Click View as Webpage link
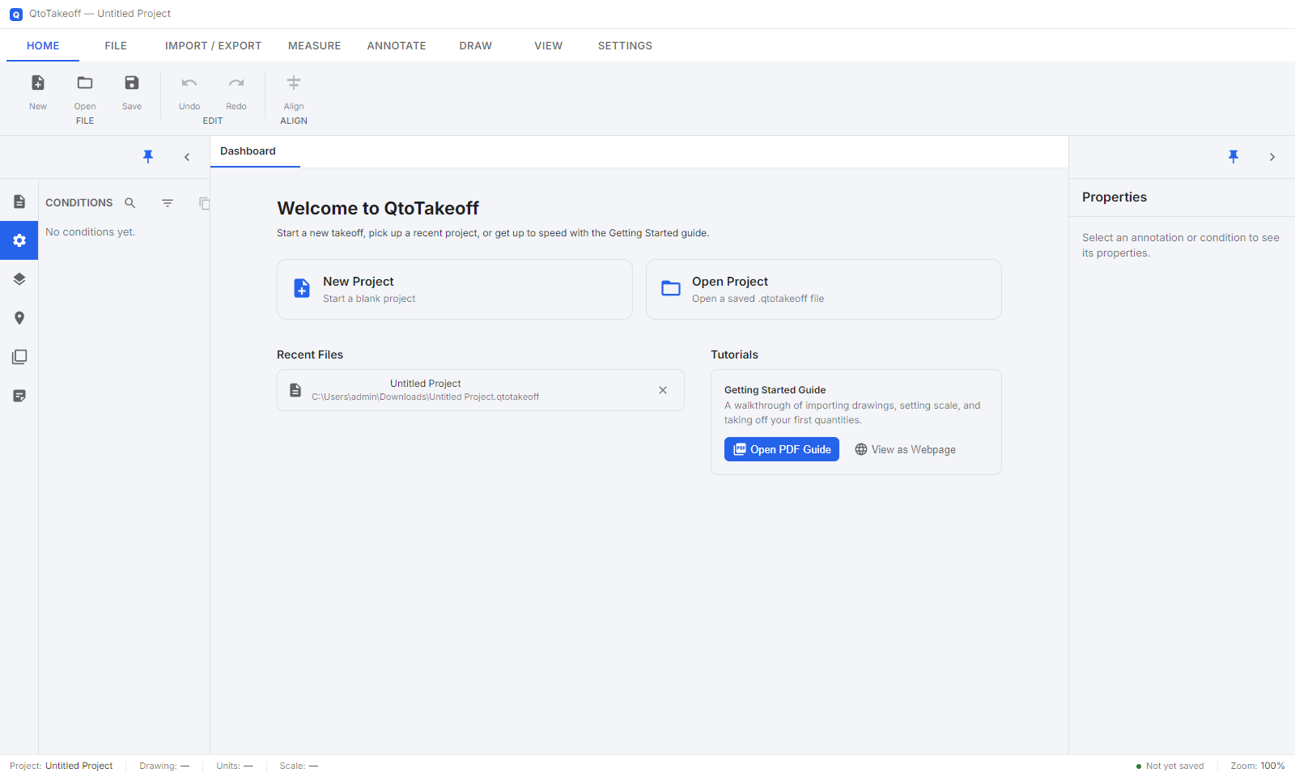This screenshot has width=1295, height=777. 906,449
